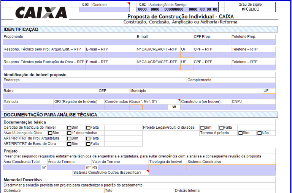The height and width of the screenshot is (193, 292).
Task: Open the UF dropdown cell for RTE
Action: 187,67
